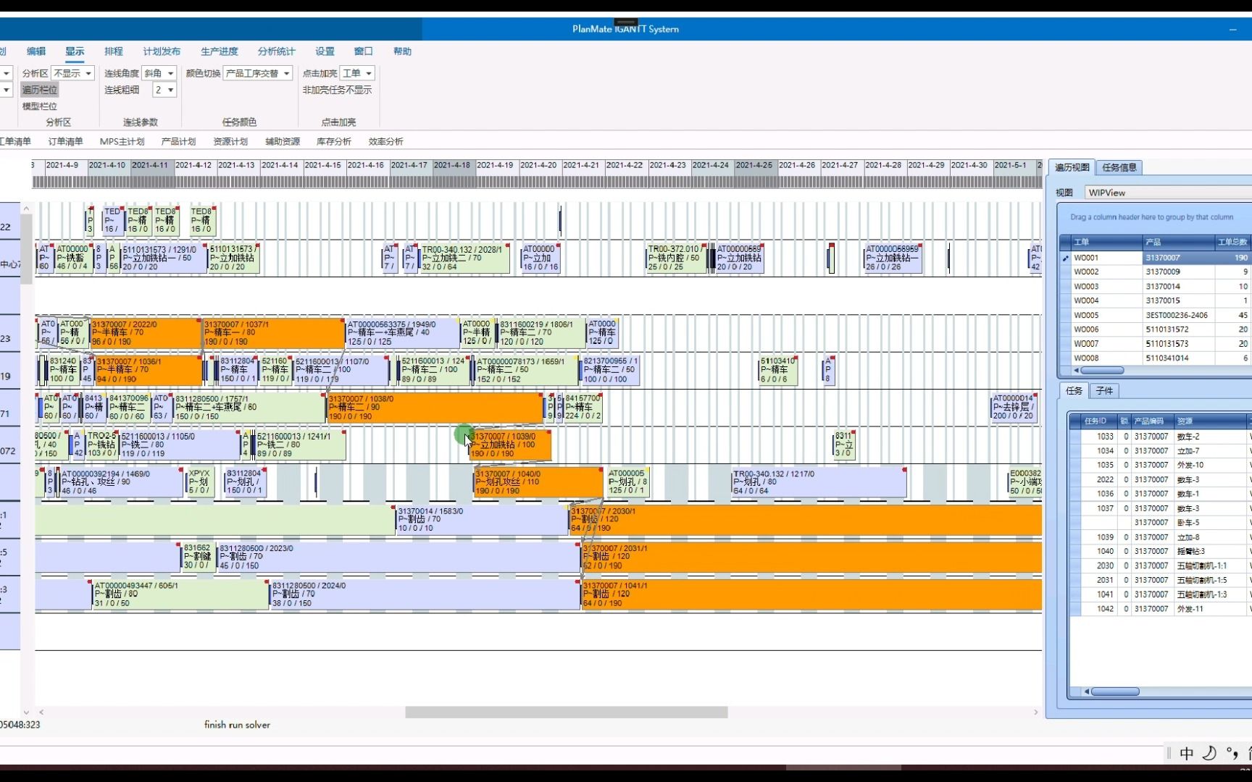
Task: Toggle the 模型栏位 option
Action: point(39,106)
